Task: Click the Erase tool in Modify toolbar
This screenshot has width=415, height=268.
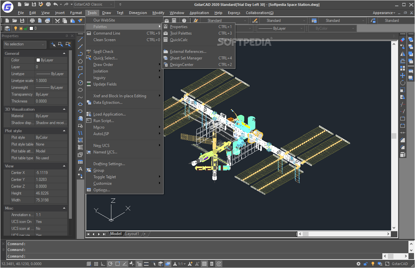Action: pyautogui.click(x=403, y=39)
